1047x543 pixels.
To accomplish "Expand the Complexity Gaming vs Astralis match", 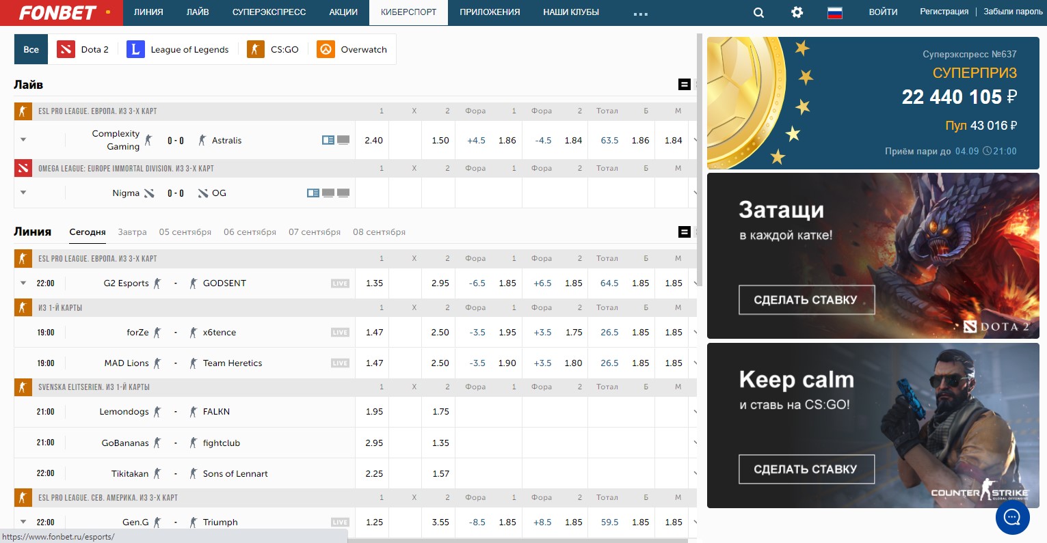I will (23, 140).
